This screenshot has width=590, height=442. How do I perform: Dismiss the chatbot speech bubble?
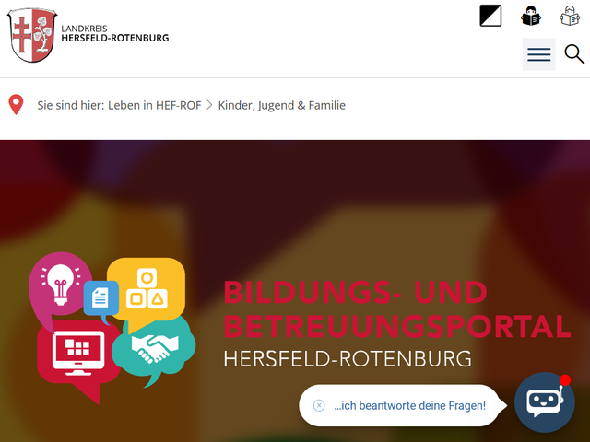pos(319,405)
